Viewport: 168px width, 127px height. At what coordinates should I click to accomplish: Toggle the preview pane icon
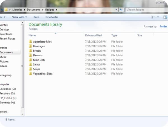click(165, 17)
